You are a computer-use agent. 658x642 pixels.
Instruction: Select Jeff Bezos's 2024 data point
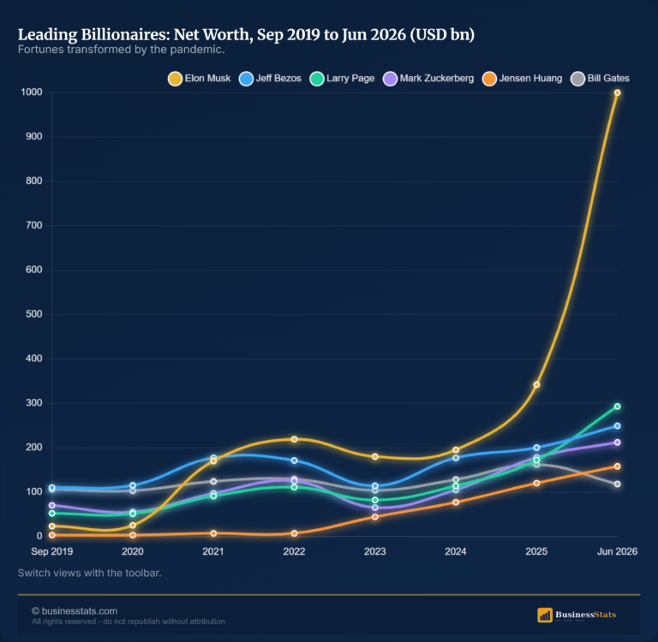[456, 458]
